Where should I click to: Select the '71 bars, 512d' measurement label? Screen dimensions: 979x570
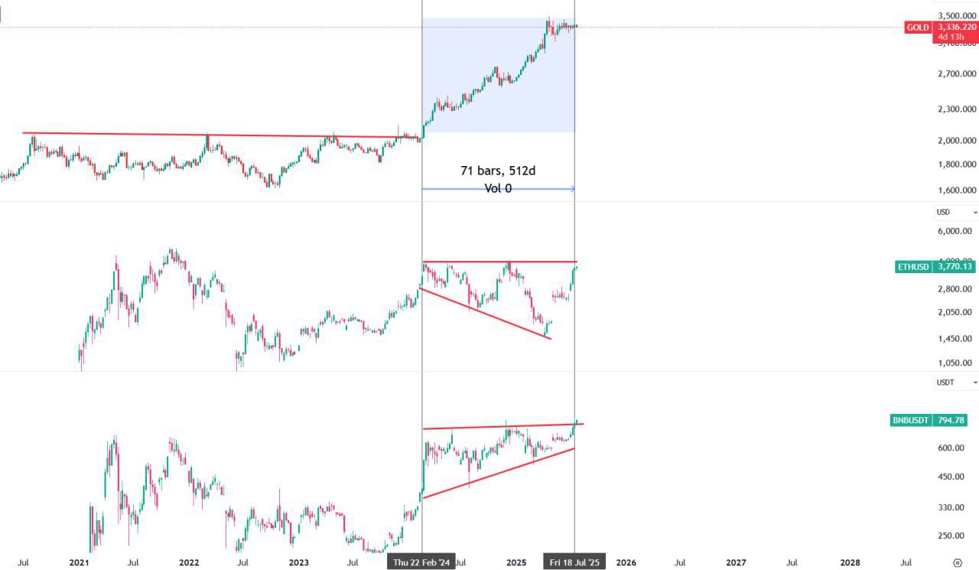coord(498,171)
